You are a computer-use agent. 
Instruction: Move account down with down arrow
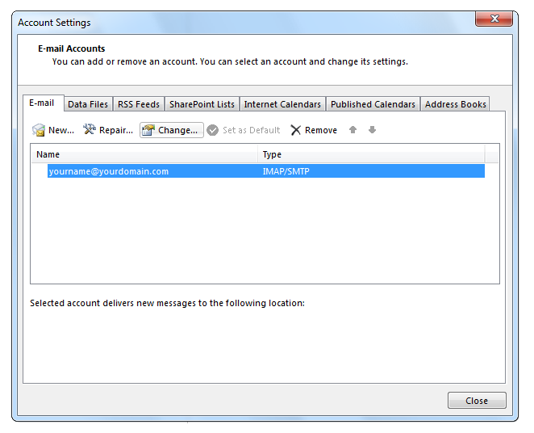pos(372,130)
